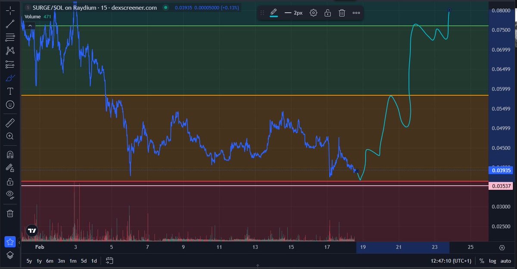Collapse the chart legend arrow
Image resolution: width=517 pixels, height=269 pixels.
coord(30,26)
